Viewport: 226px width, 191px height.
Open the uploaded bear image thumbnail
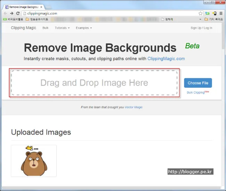click(34, 161)
